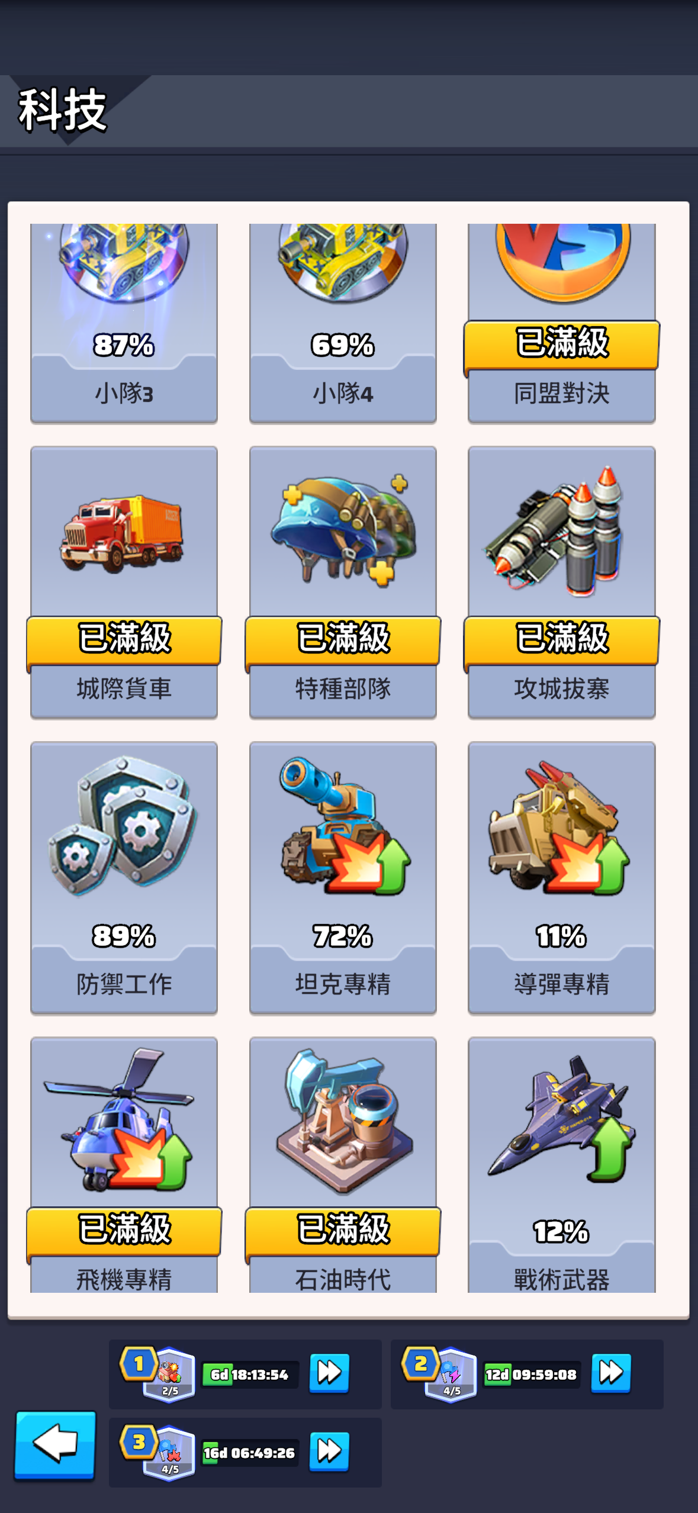Click the 89% progress on 防禦工作
The height and width of the screenshot is (1513, 698).
pyautogui.click(x=124, y=936)
